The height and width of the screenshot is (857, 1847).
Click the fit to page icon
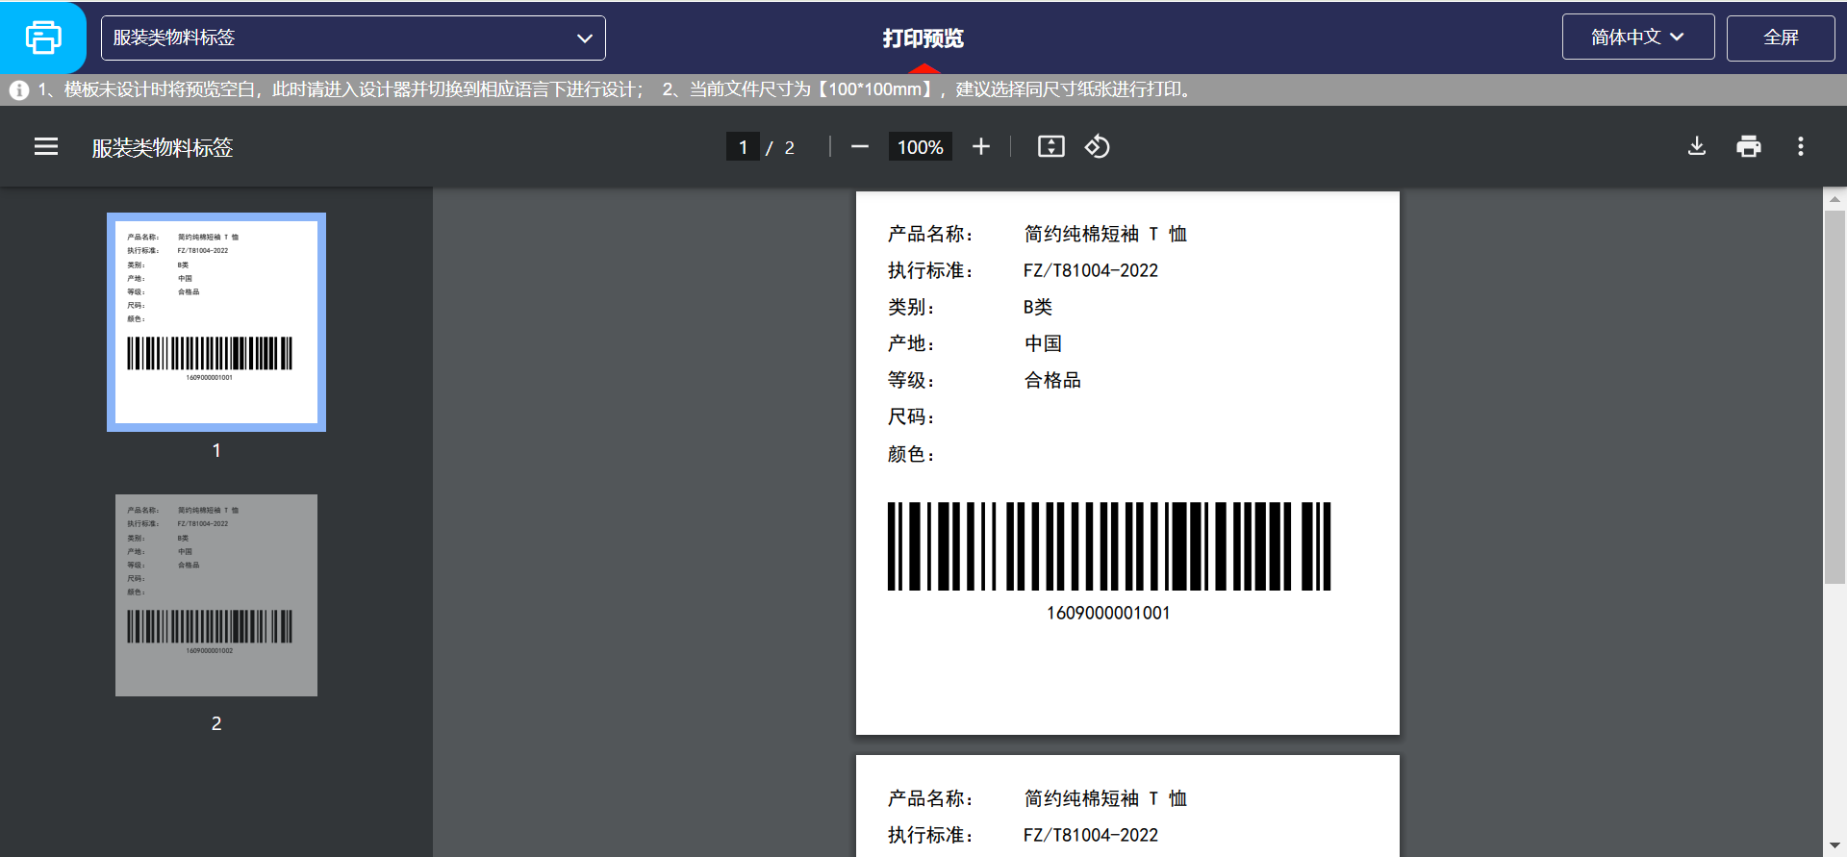(x=1050, y=146)
